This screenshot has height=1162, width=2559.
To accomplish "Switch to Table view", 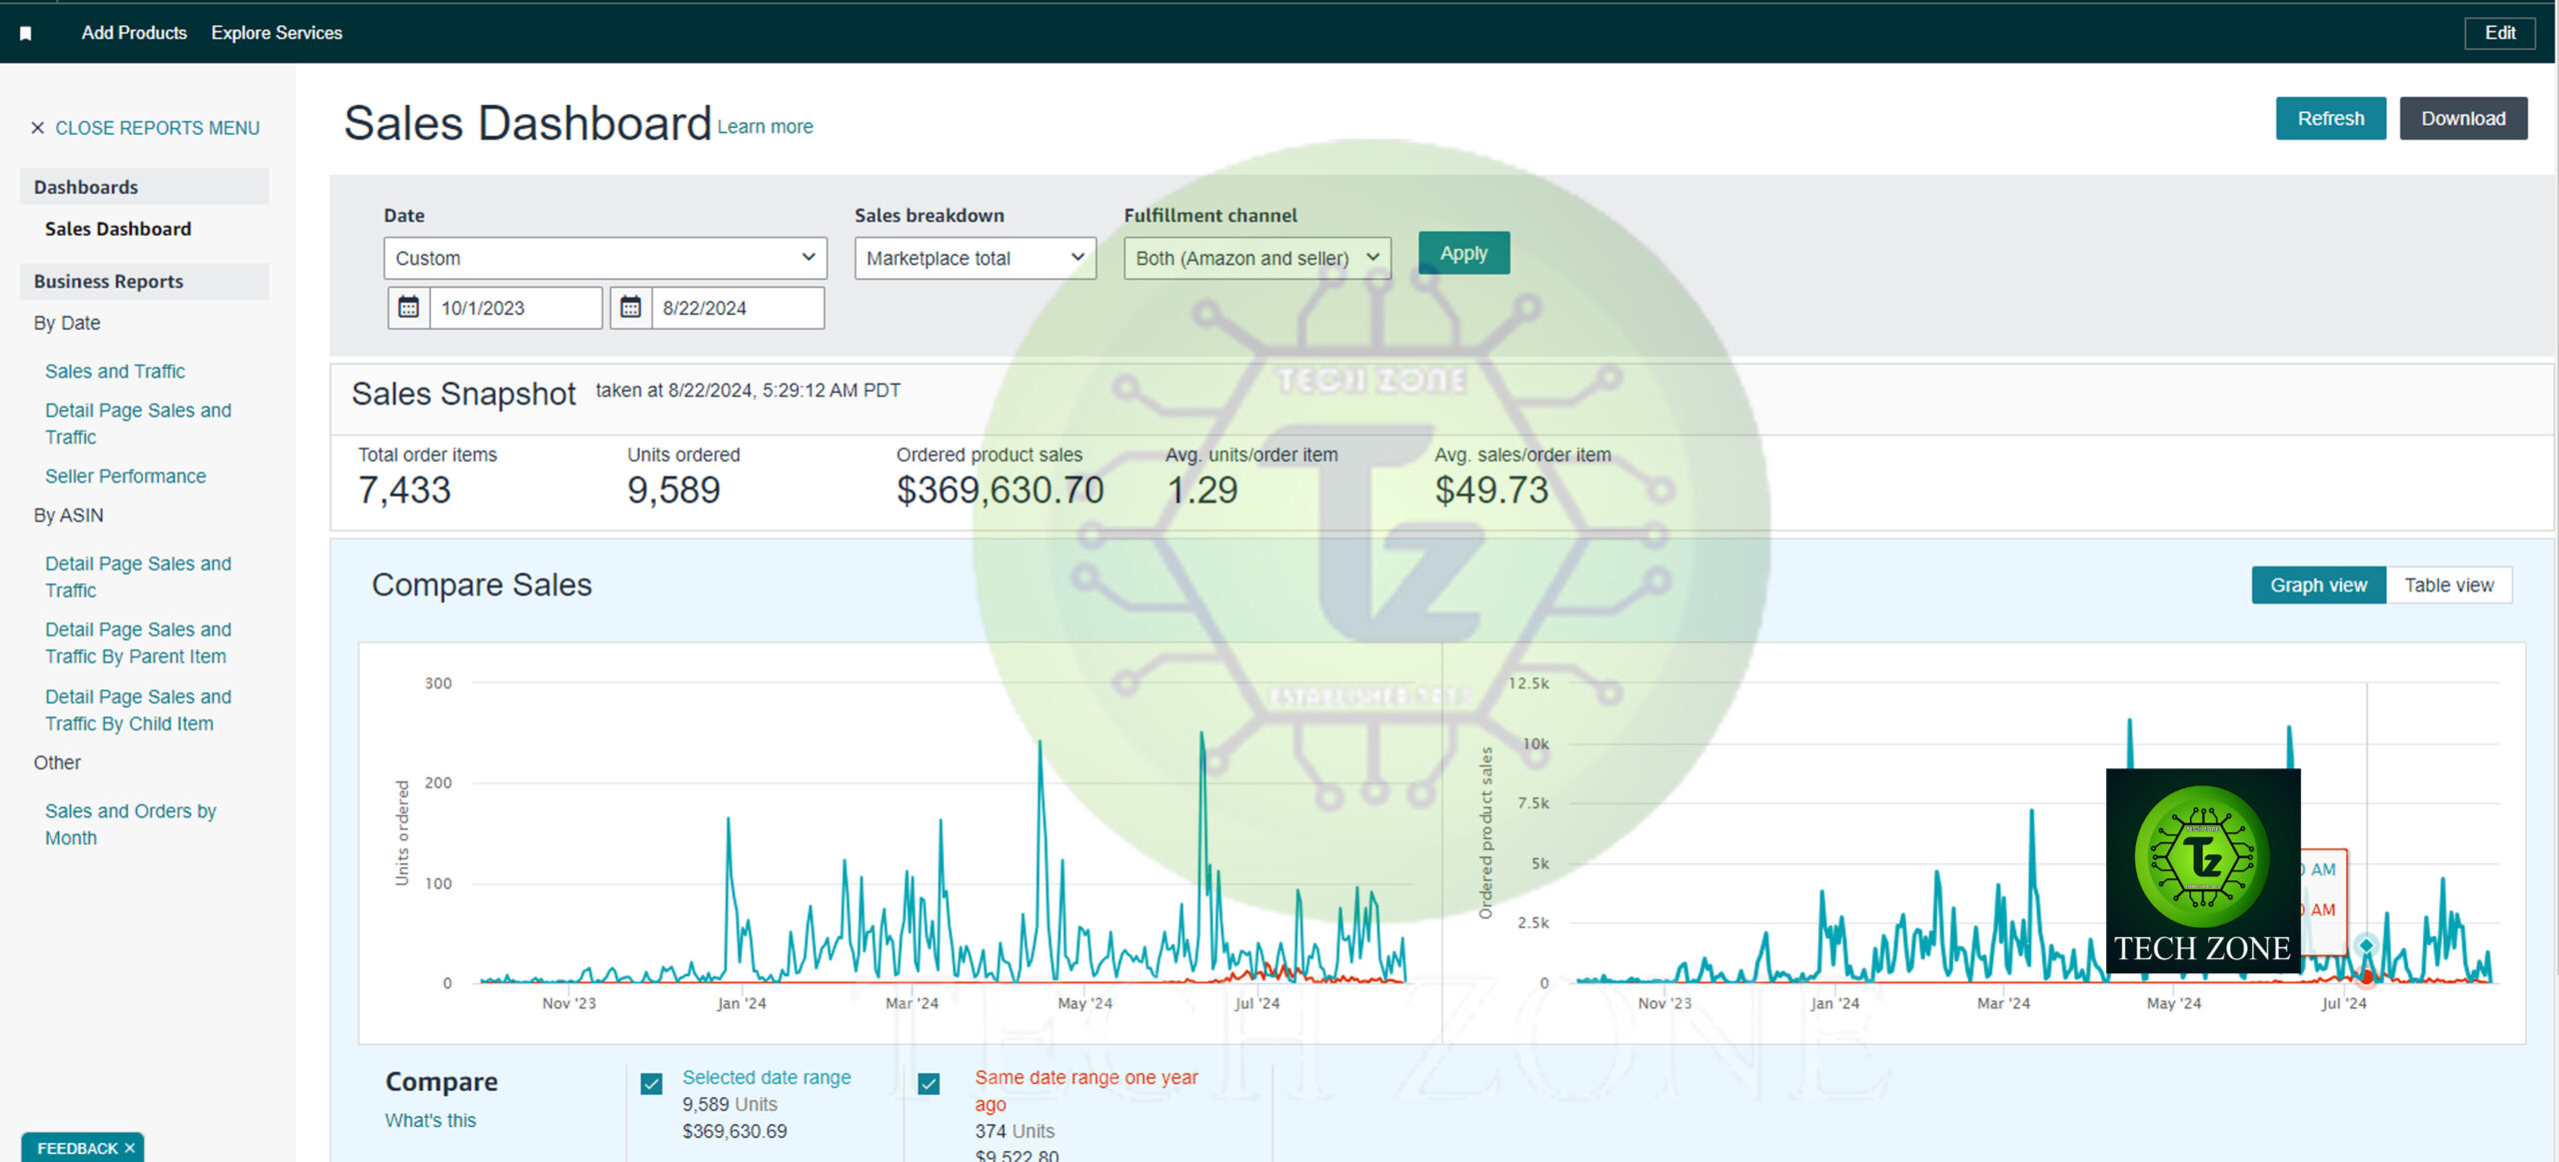I will 2448,585.
